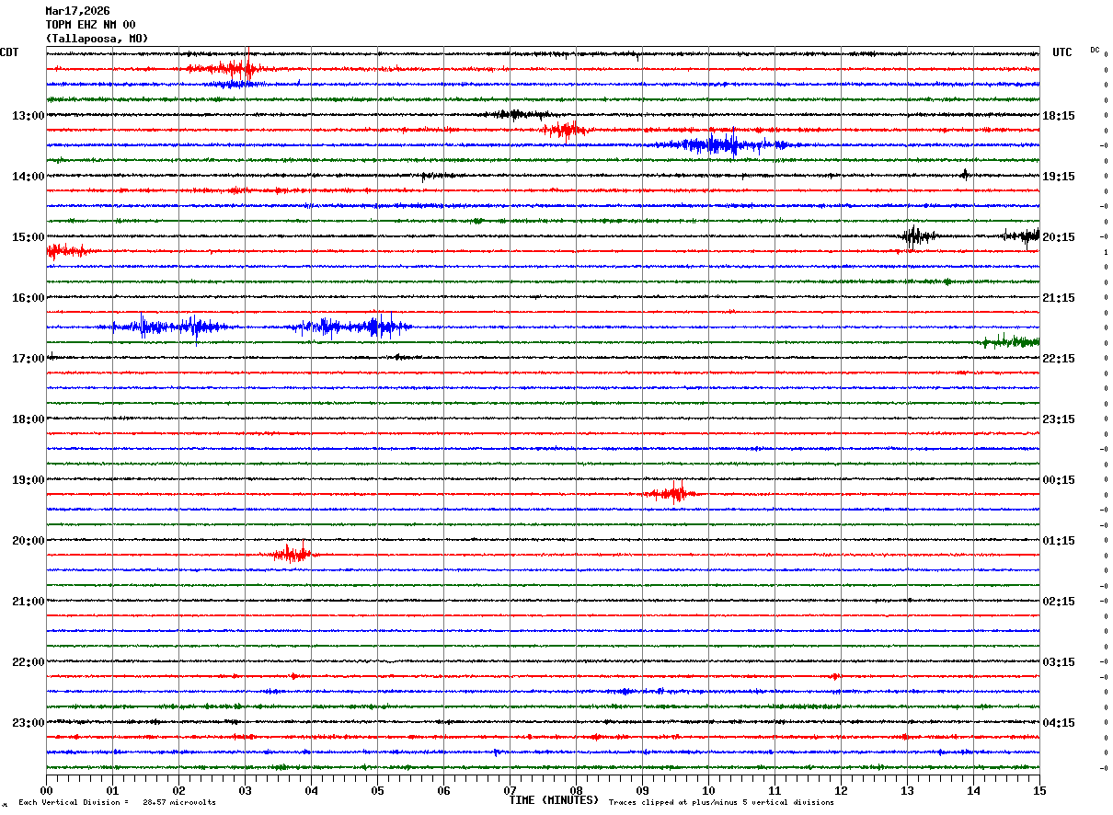Click minute 12 on the bottom axis
The width and height of the screenshot is (1113, 815).
click(842, 790)
